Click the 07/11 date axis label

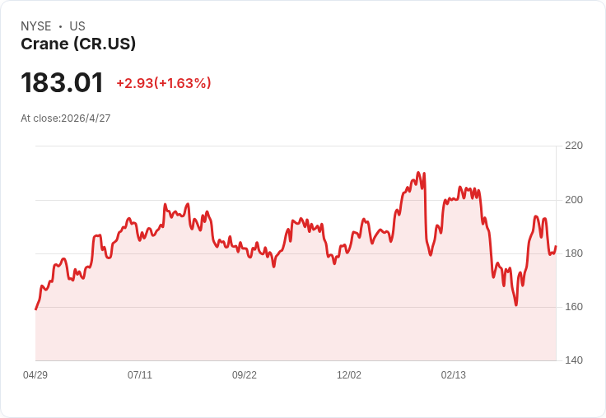pyautogui.click(x=140, y=375)
